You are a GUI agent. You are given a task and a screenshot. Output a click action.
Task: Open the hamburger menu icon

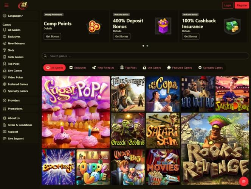click(x=6, y=5)
